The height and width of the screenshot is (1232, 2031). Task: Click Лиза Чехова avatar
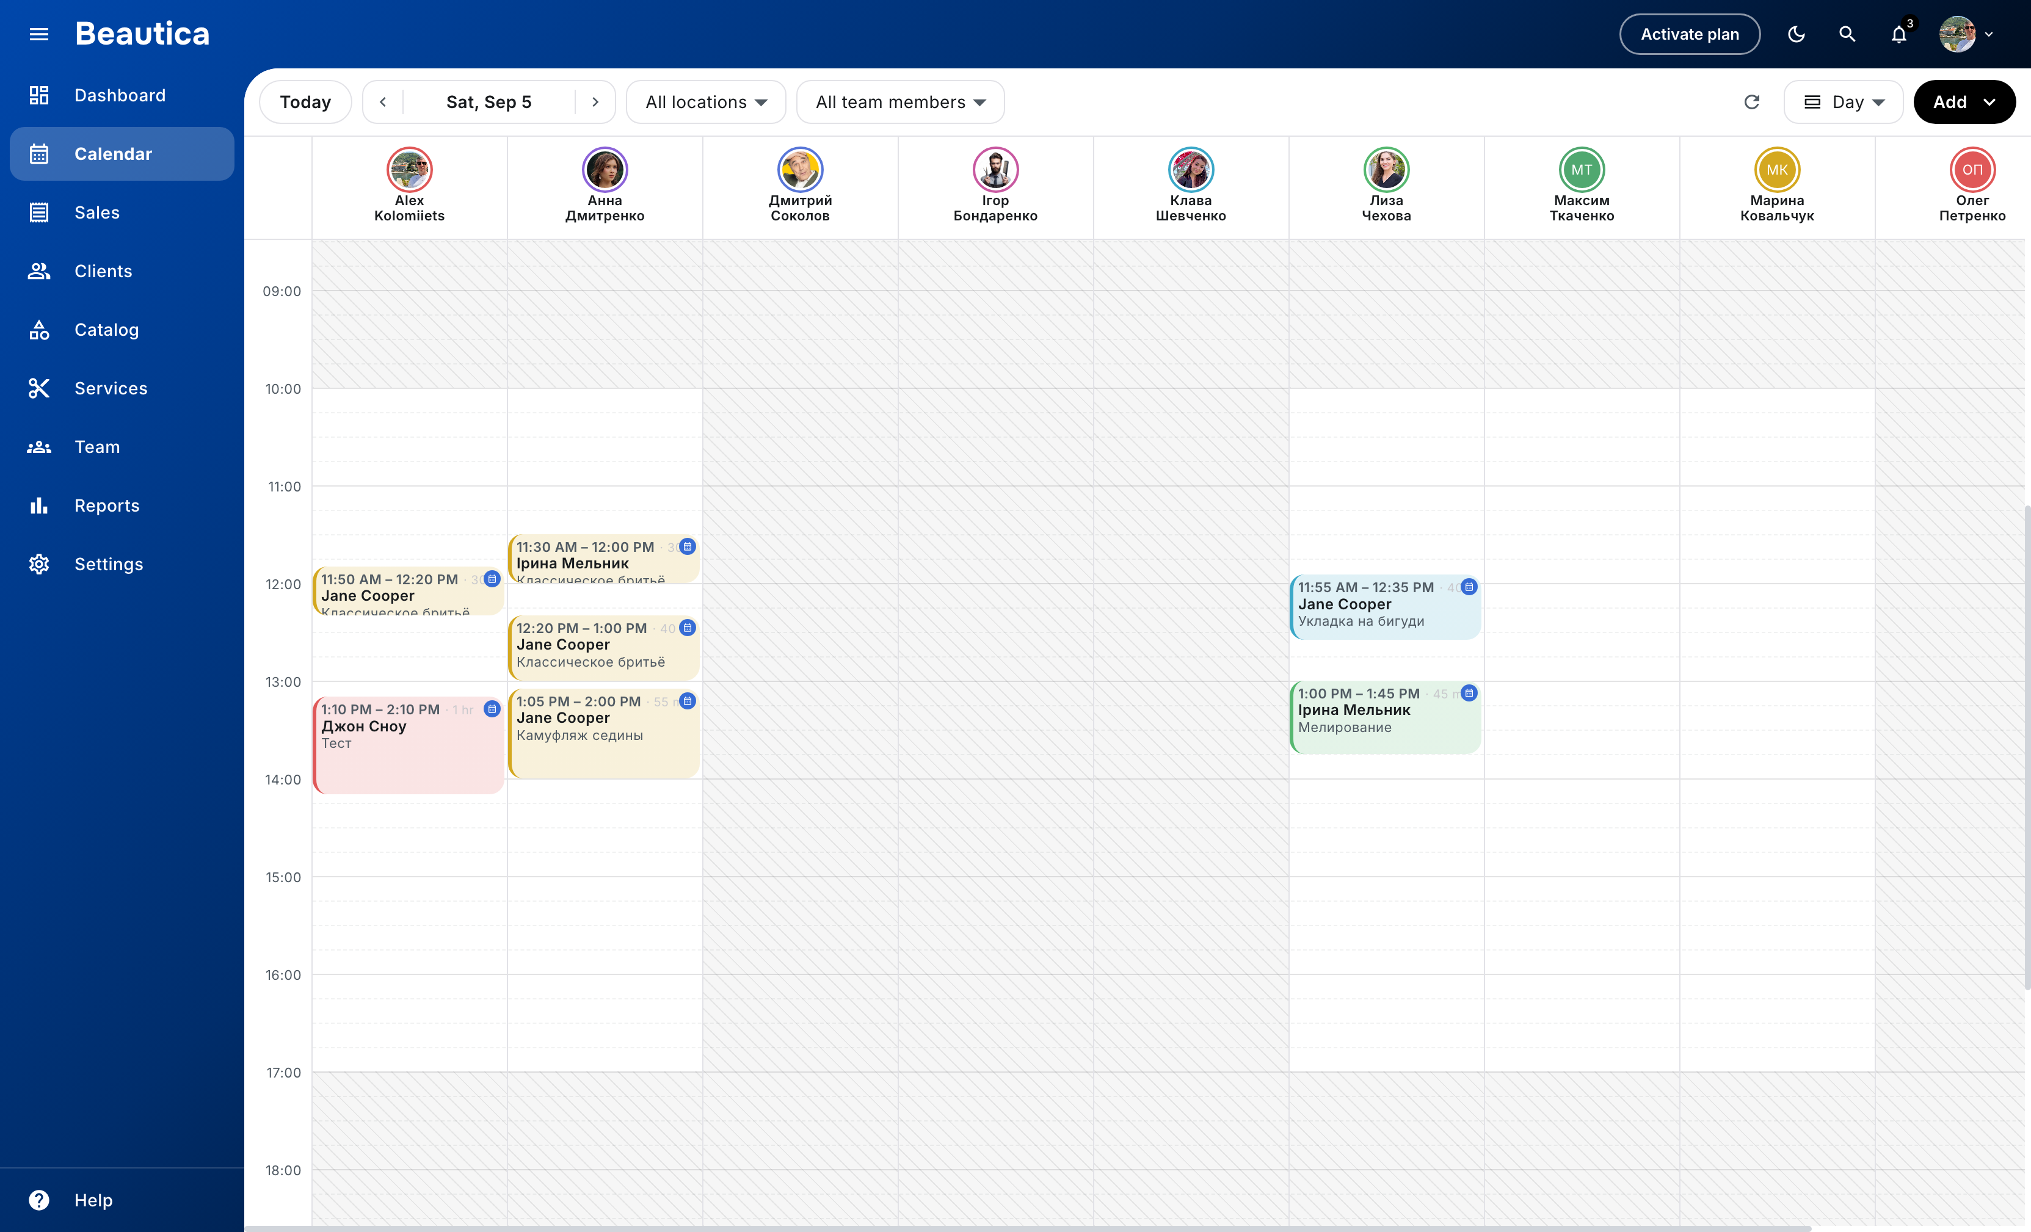tap(1386, 170)
